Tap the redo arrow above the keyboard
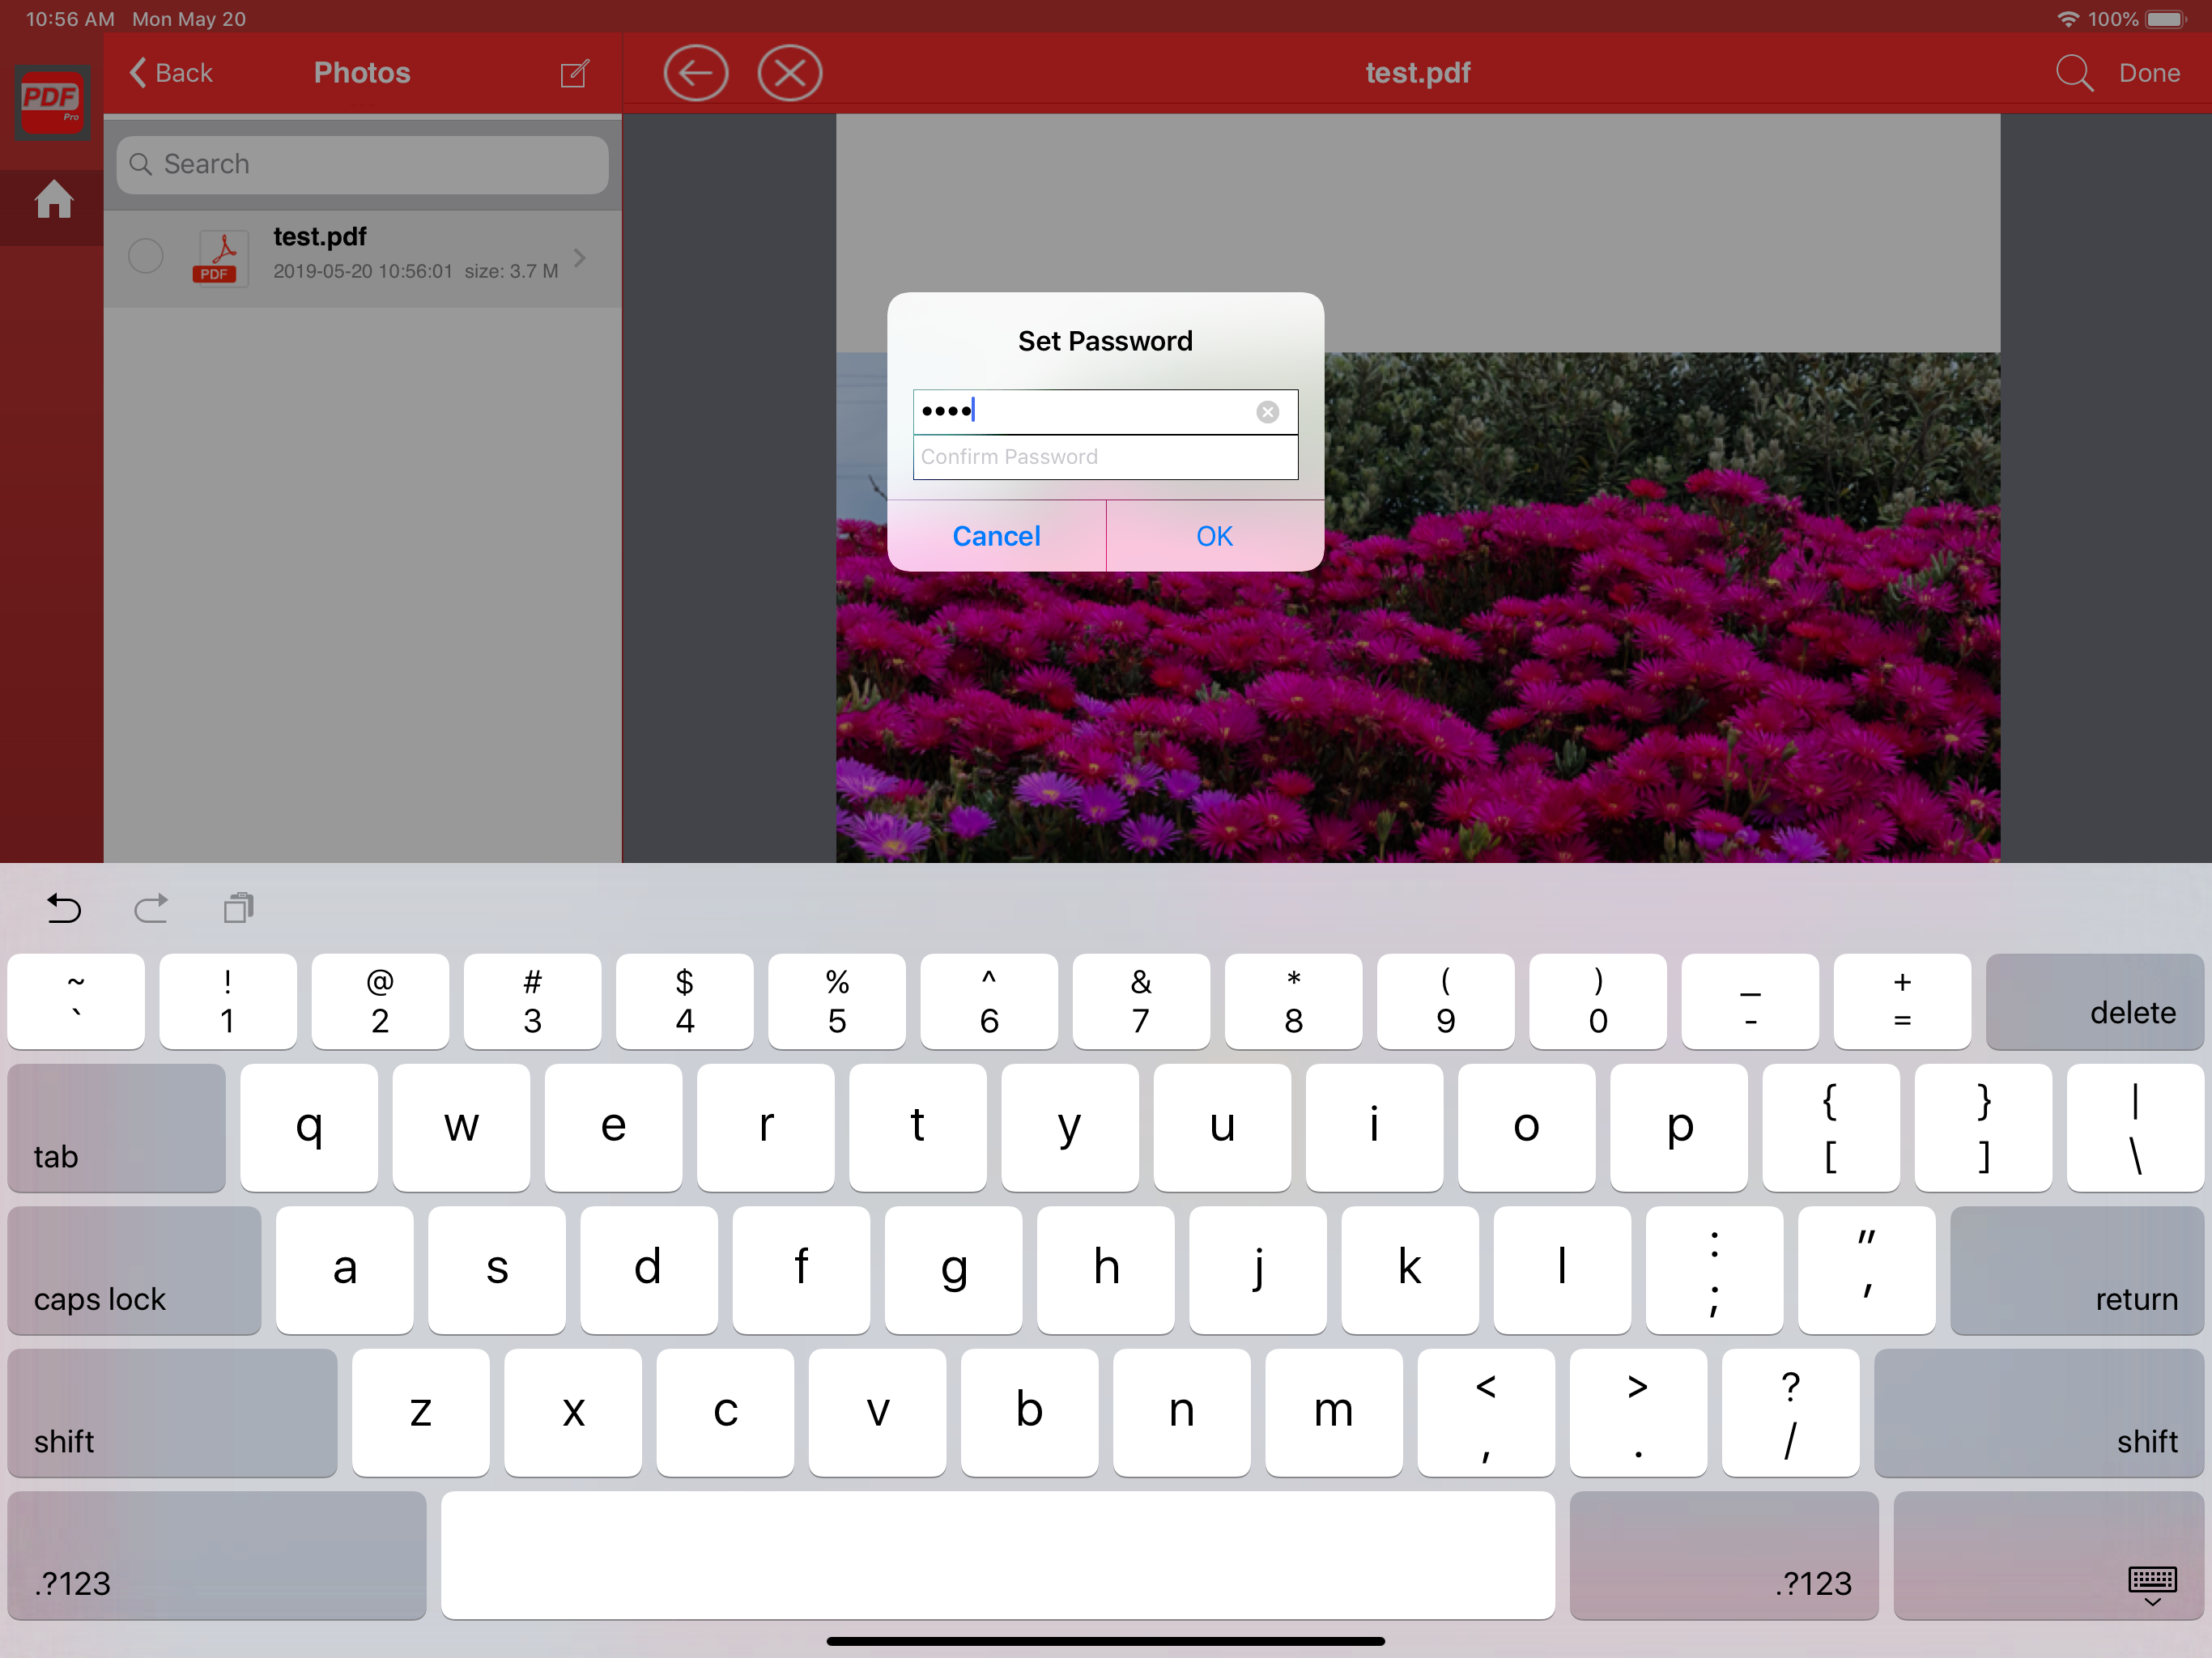This screenshot has width=2212, height=1658. [151, 908]
